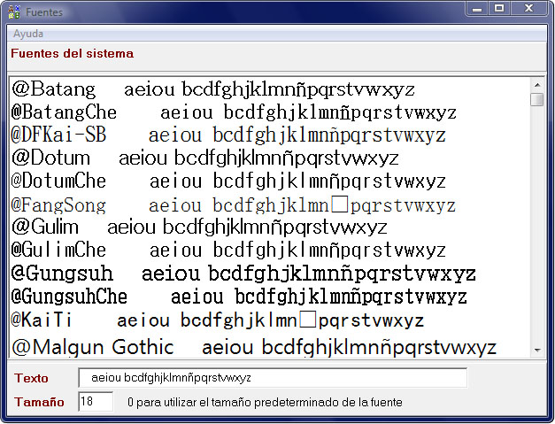The width and height of the screenshot is (555, 424).
Task: Close the Fuentes window
Action: point(528,9)
